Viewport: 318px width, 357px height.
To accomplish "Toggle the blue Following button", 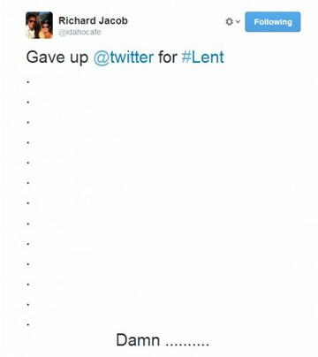I will tap(273, 22).
